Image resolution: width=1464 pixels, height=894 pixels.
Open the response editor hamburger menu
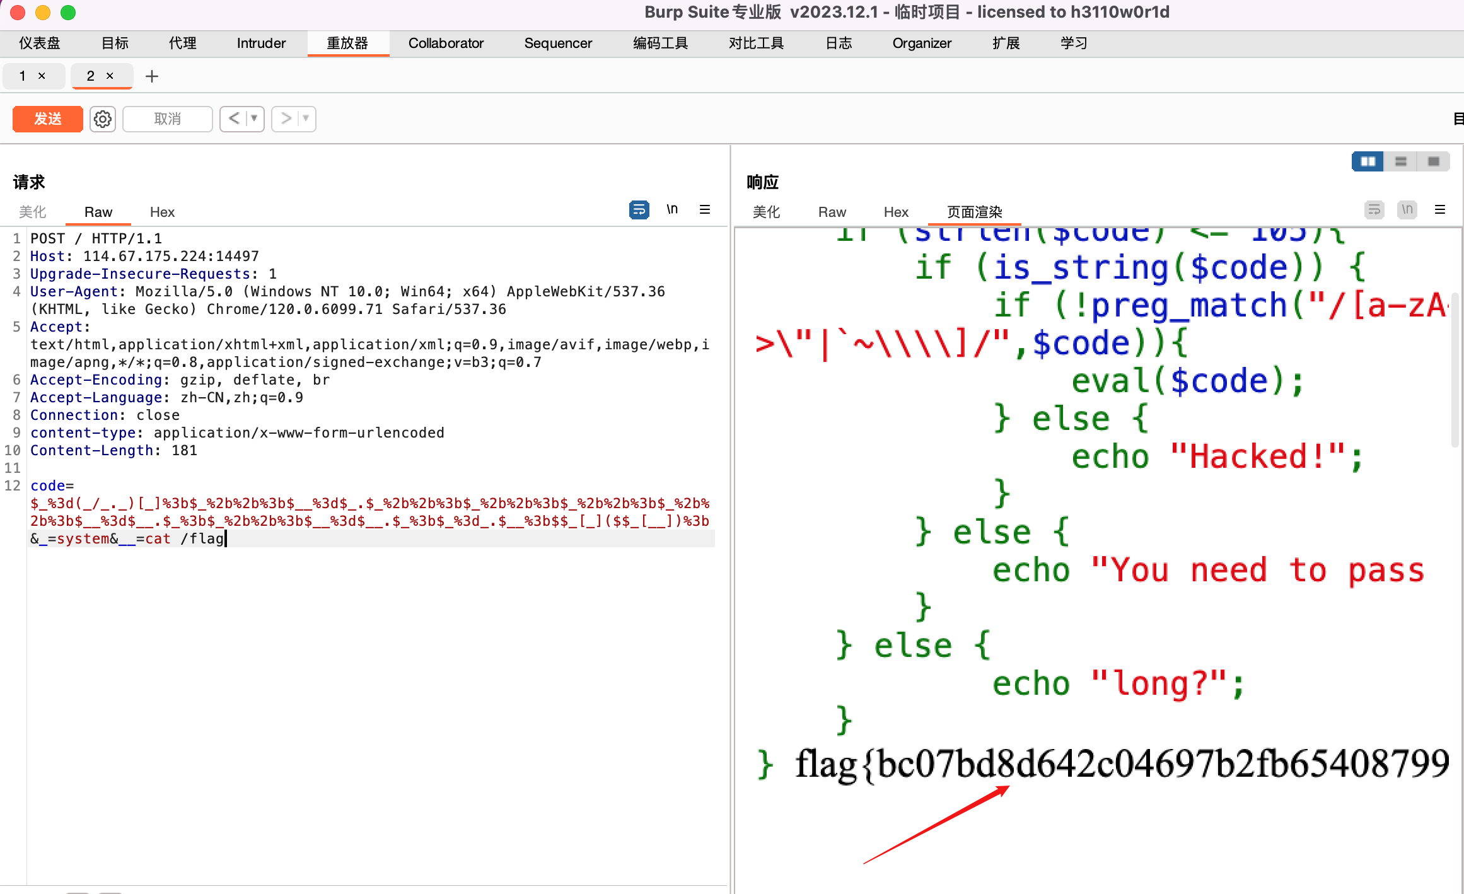tap(1441, 209)
